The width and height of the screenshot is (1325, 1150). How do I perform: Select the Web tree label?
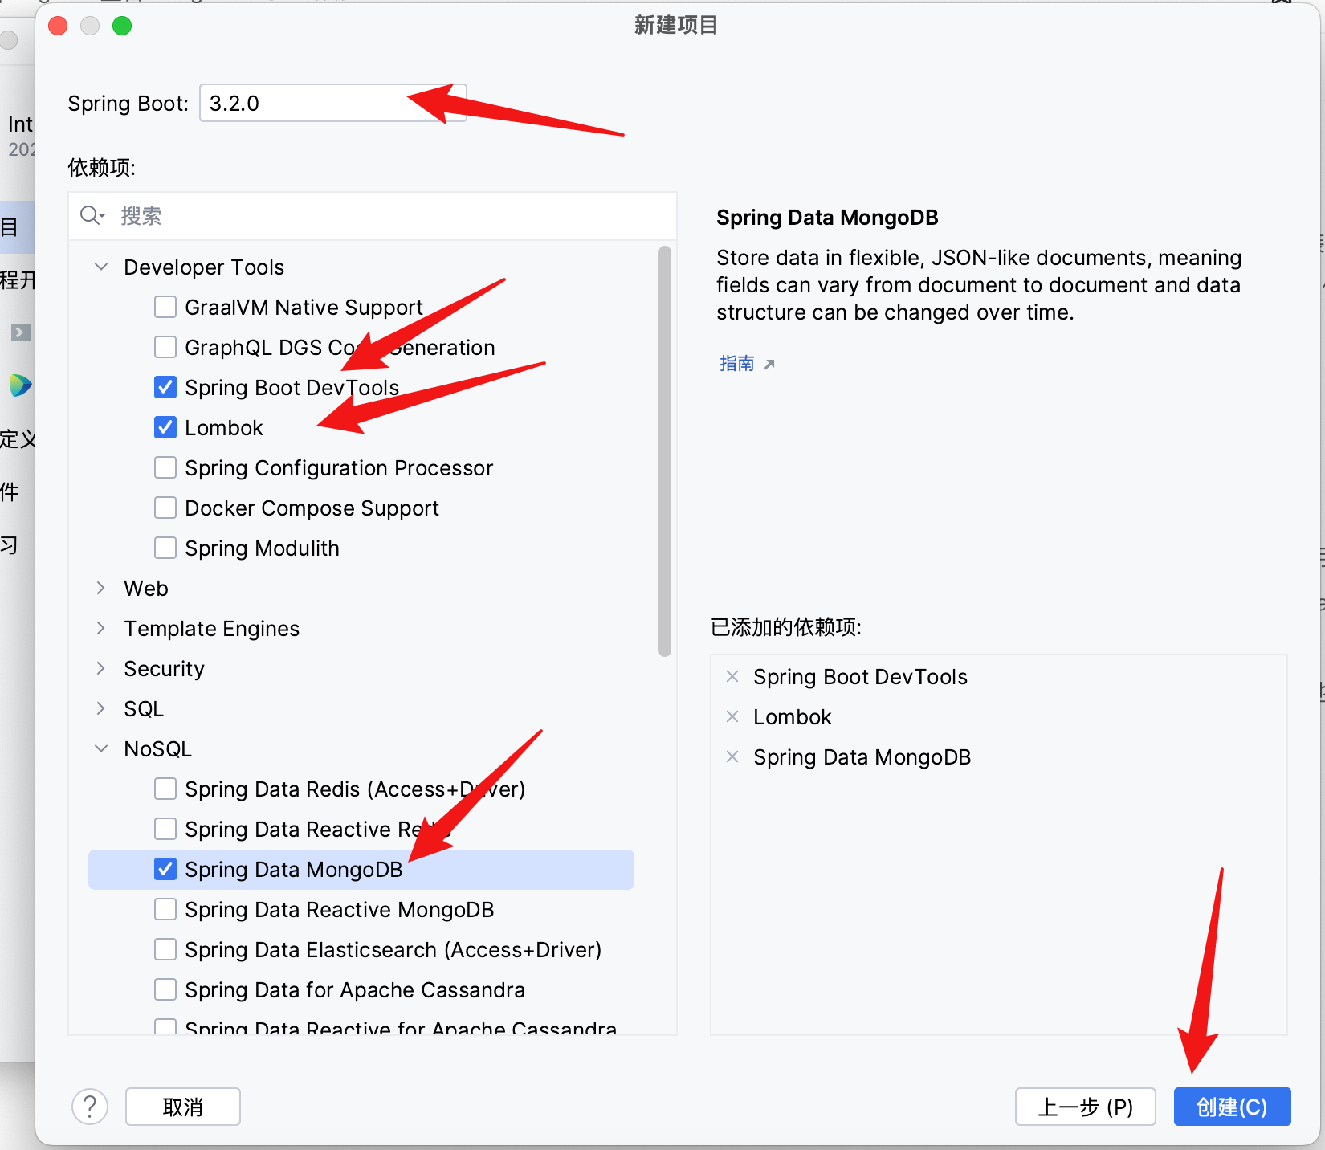click(146, 588)
